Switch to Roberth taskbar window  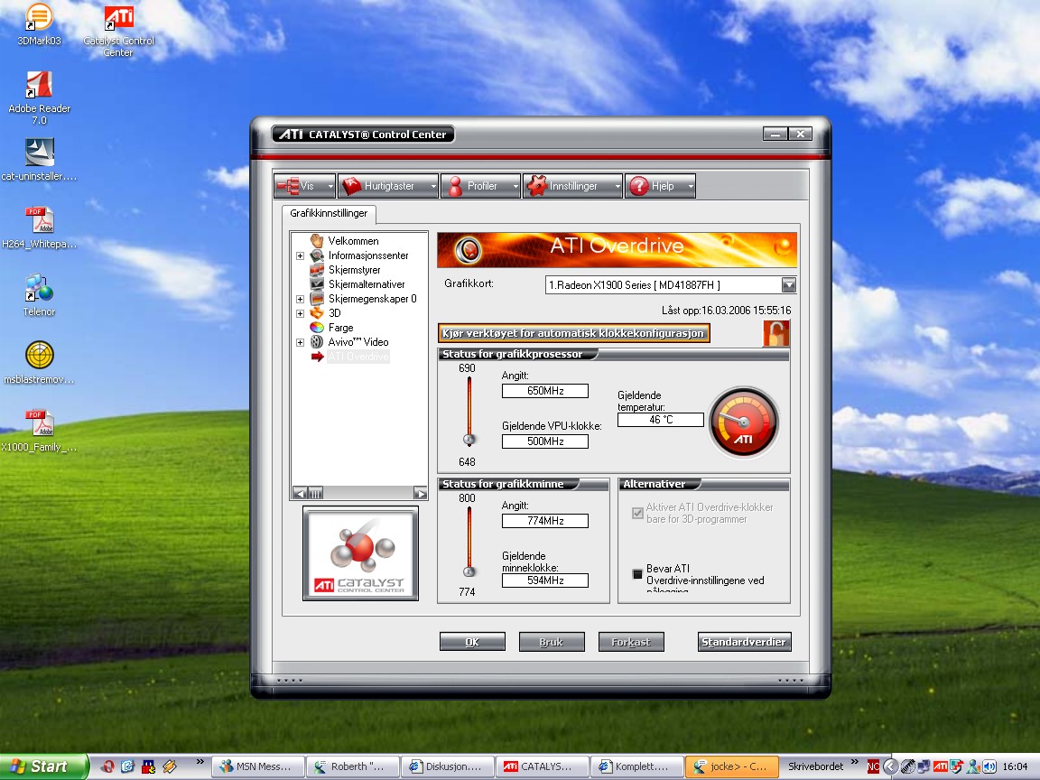tap(353, 766)
